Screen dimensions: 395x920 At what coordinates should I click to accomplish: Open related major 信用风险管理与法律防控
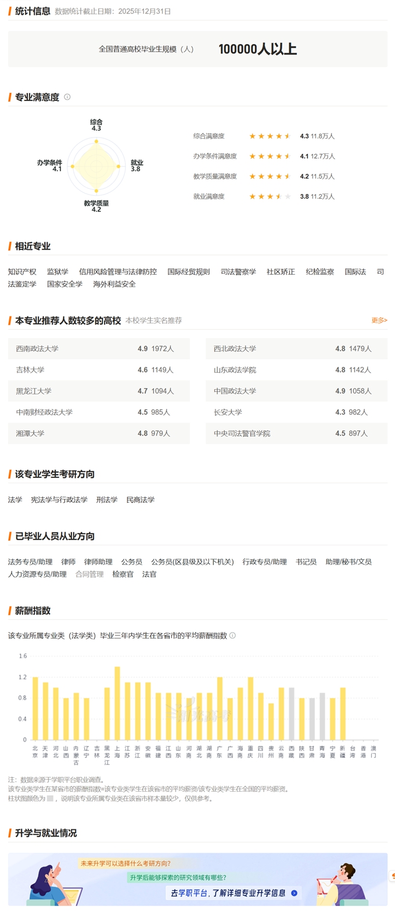coord(118,272)
